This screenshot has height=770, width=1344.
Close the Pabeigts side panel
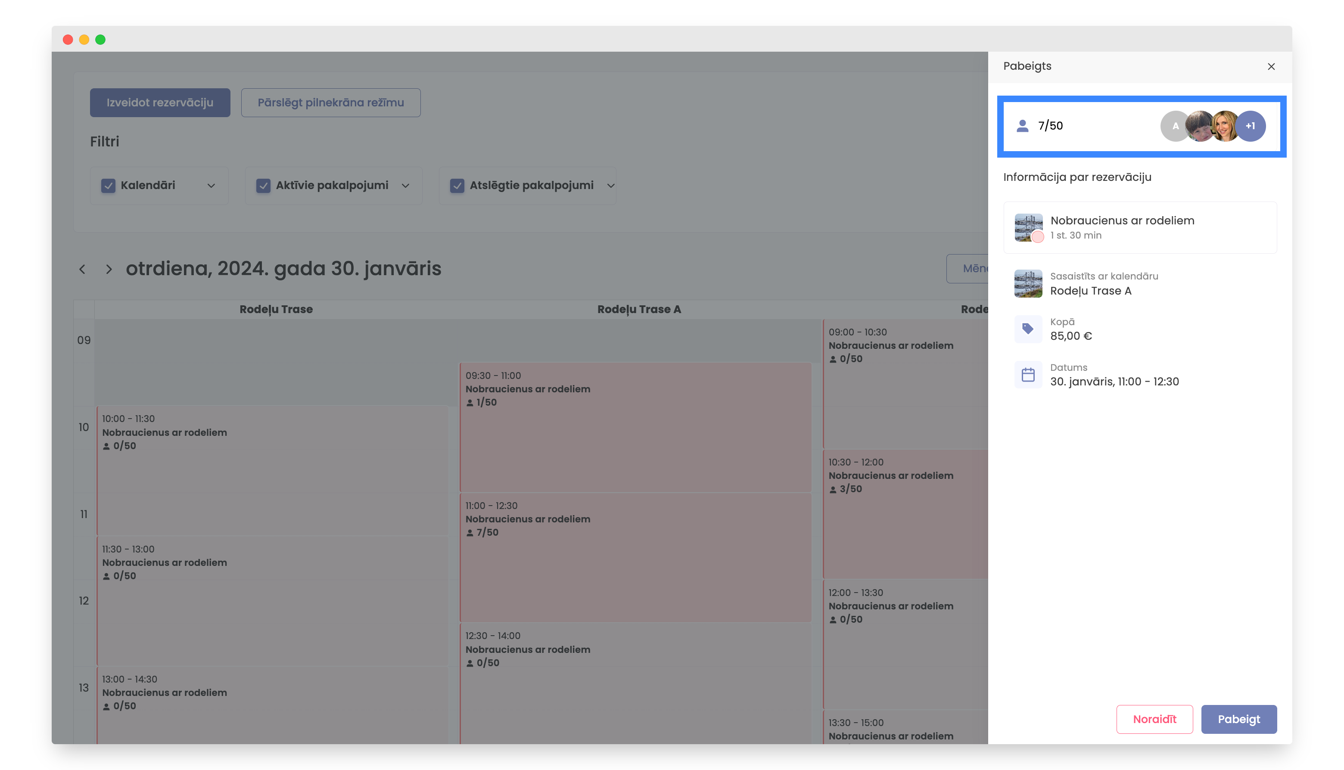click(1271, 67)
